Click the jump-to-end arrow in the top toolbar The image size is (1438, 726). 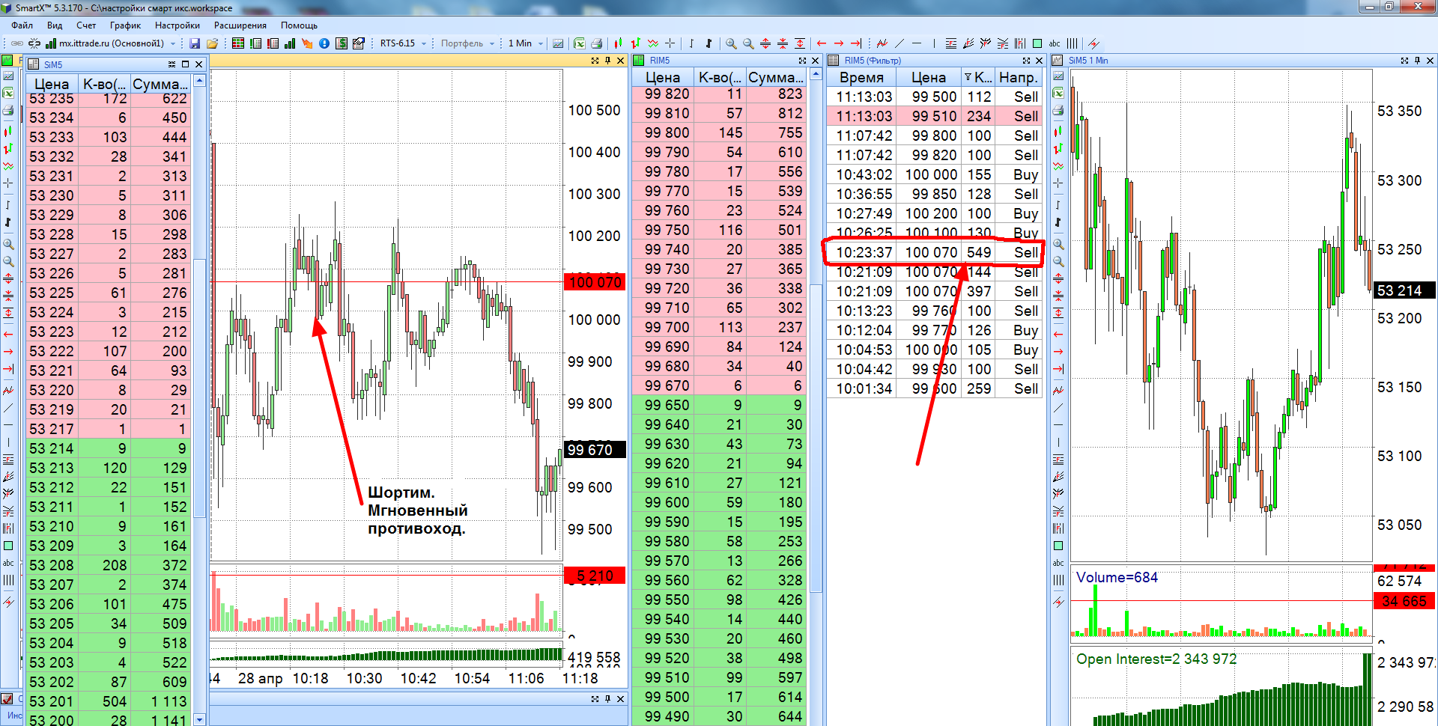pos(856,43)
